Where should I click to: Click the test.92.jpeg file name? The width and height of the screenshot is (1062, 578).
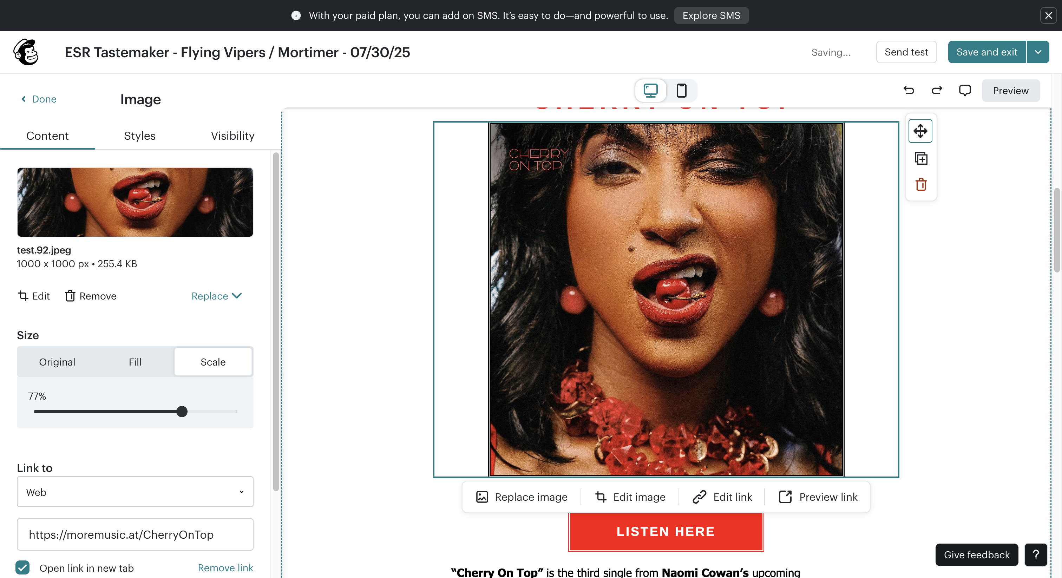pyautogui.click(x=44, y=250)
